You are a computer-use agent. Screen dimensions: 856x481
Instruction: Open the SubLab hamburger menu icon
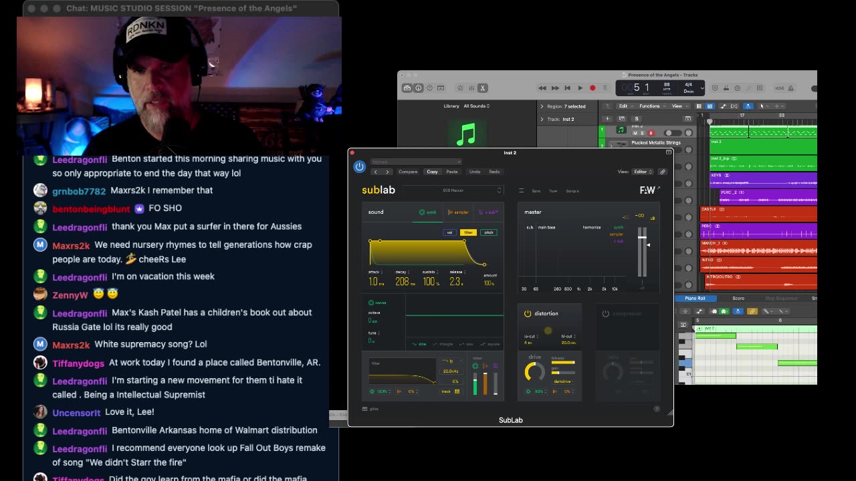(x=522, y=190)
